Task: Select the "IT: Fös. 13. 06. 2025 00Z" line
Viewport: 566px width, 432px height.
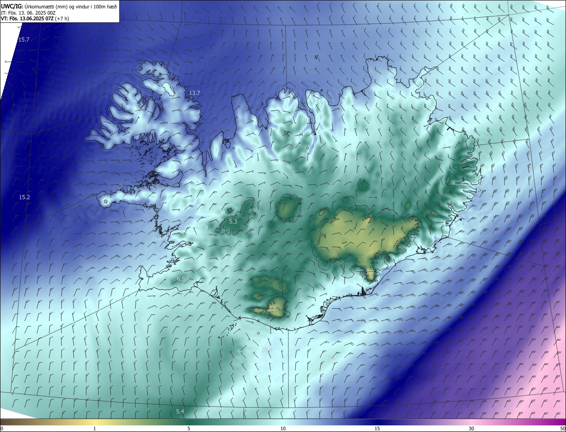Action: 28,12
